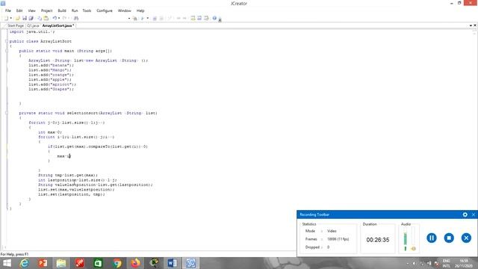Open Google Chrome from the taskbar
This screenshot has height=269, width=478.
click(x=117, y=263)
